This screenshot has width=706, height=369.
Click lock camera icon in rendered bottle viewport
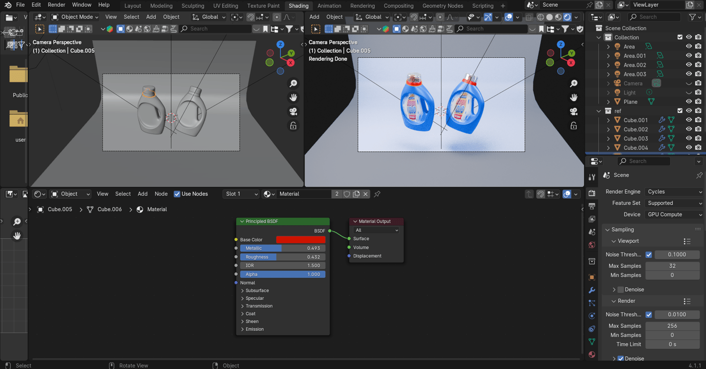tap(574, 126)
